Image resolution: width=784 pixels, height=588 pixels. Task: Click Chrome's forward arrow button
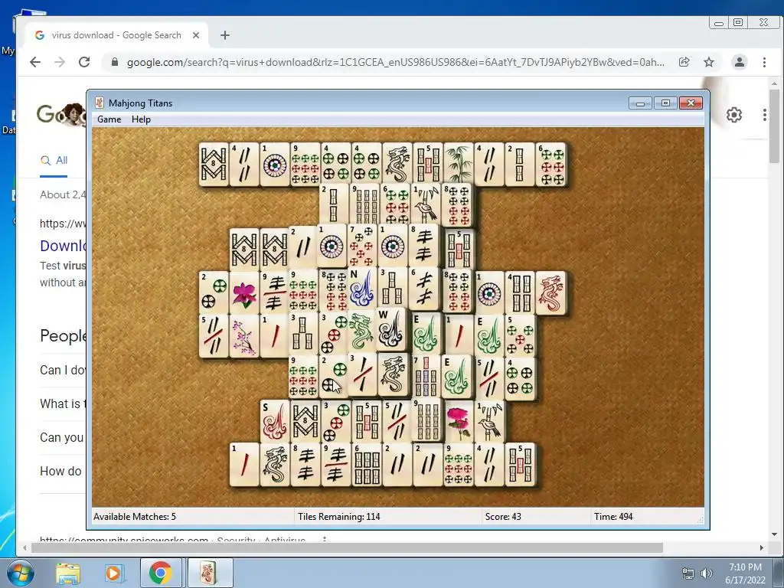pos(60,62)
